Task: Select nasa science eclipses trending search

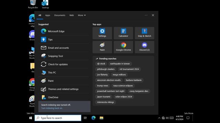Action: [x=123, y=86]
